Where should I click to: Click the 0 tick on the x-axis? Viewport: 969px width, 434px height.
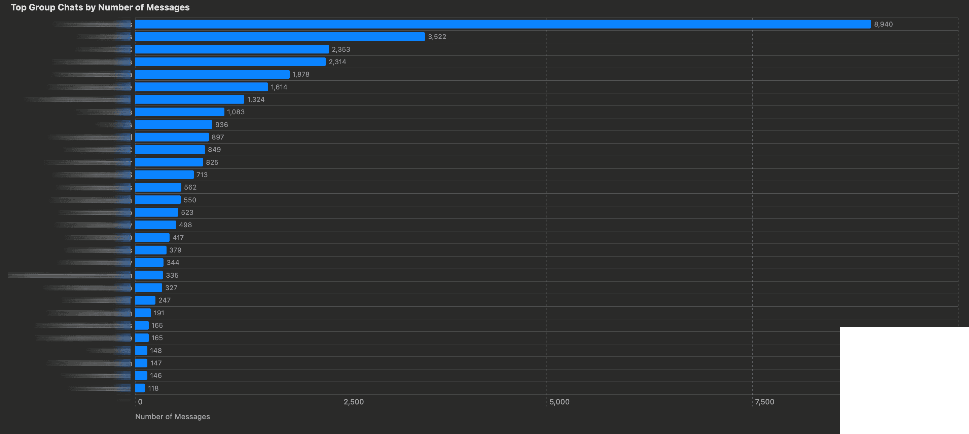(x=140, y=402)
